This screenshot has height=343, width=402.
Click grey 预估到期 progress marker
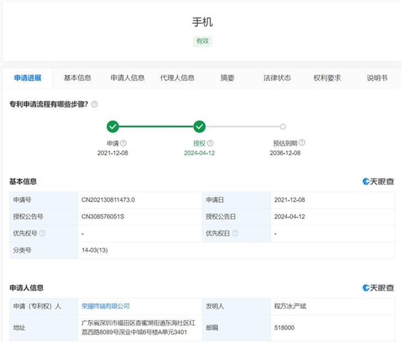(x=283, y=127)
